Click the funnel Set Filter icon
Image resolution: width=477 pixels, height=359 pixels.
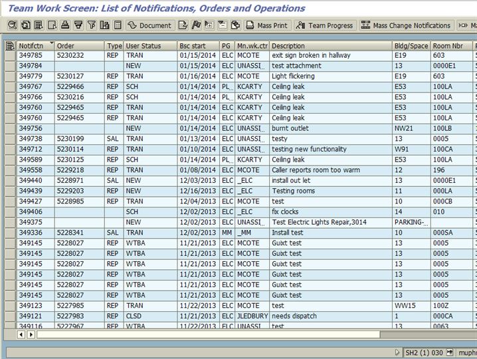coord(92,25)
